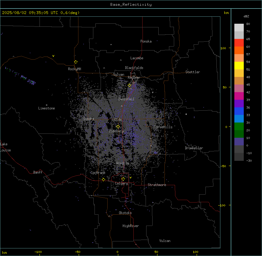The image size is (262, 256).
Task: Click the Ponoka city label
Action: click(146, 41)
